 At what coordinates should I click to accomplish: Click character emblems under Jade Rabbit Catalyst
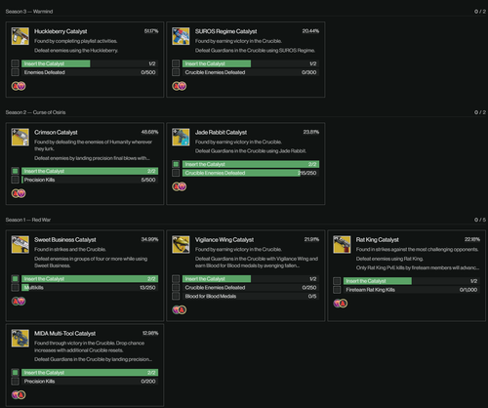pos(180,186)
